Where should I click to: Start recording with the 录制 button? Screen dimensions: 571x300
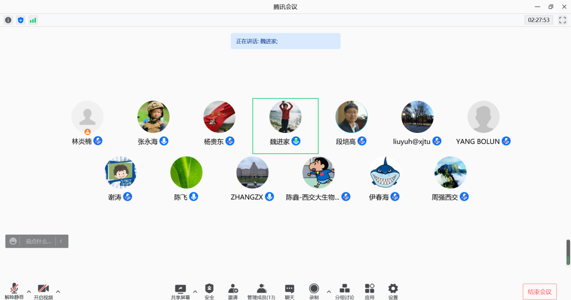314,291
